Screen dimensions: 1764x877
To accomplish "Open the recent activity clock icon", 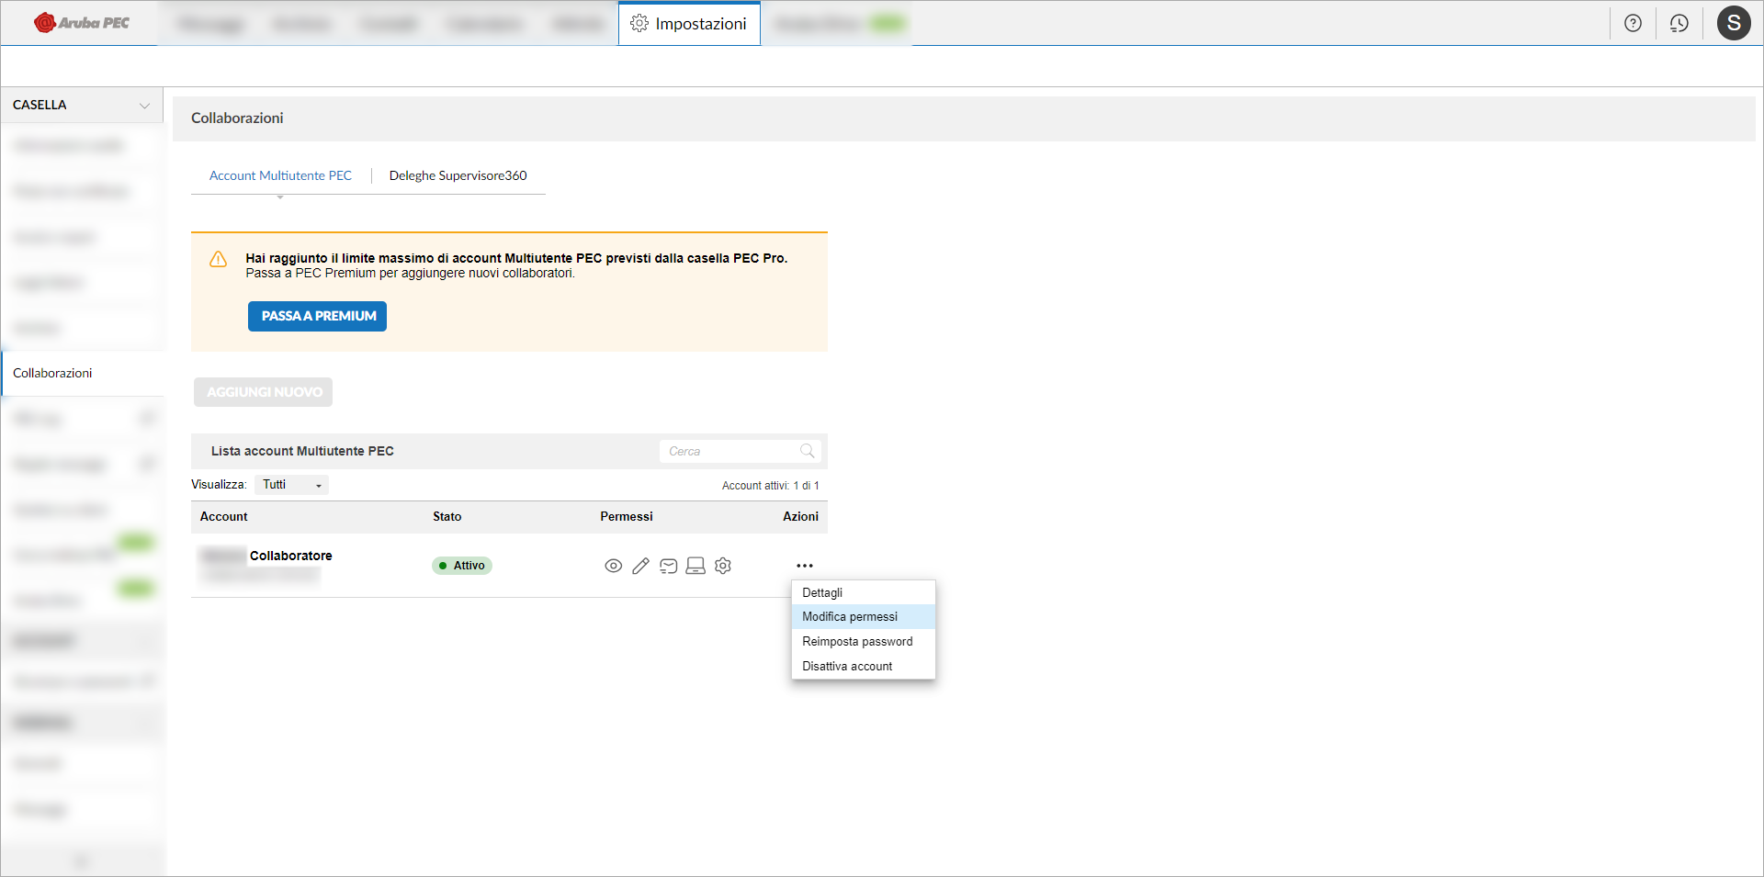I will [1679, 23].
